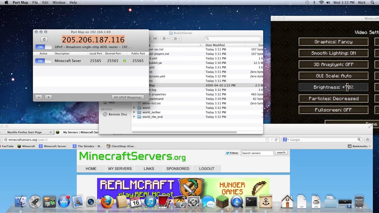379x213 pixels.
Task: Expand the world_the_end folder
Action: point(134,117)
